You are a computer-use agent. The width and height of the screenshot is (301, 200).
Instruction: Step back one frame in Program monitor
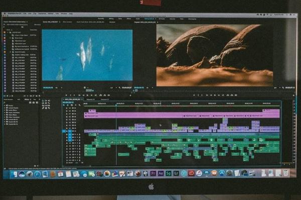(211, 95)
